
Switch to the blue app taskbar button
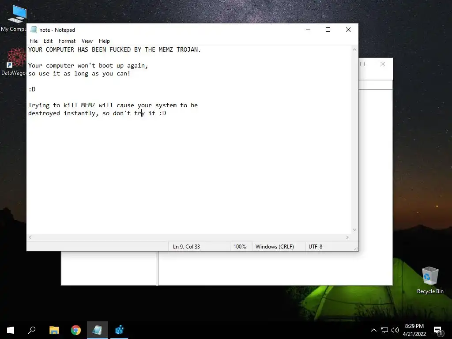(x=119, y=330)
